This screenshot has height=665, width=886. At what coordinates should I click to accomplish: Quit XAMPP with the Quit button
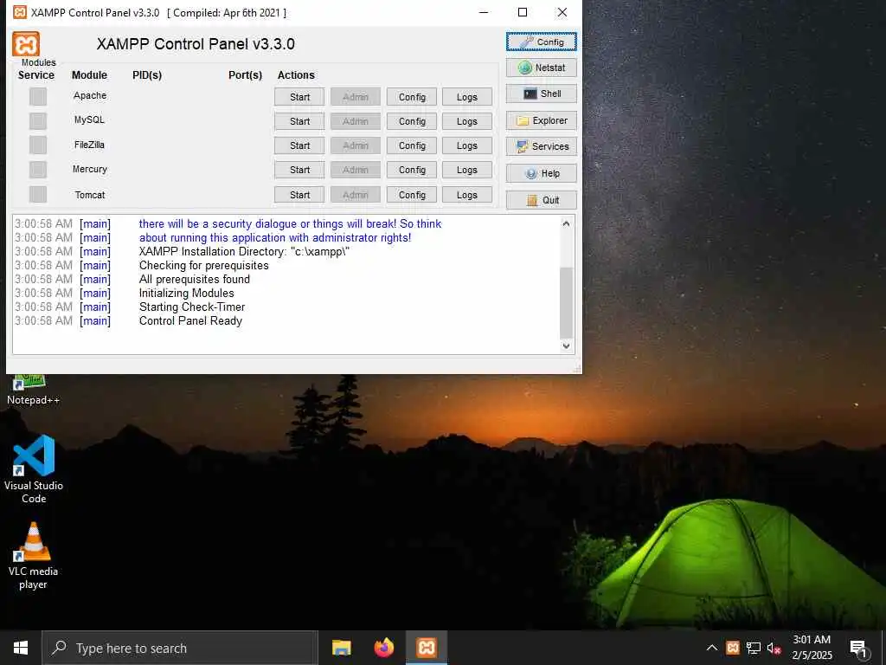(542, 200)
